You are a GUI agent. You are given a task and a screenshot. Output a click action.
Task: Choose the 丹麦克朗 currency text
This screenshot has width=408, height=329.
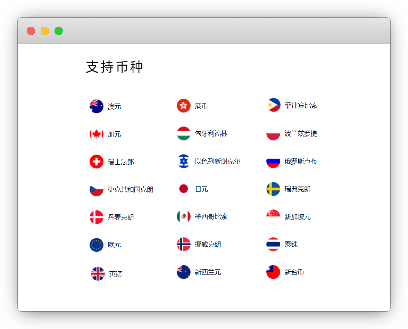(x=120, y=217)
